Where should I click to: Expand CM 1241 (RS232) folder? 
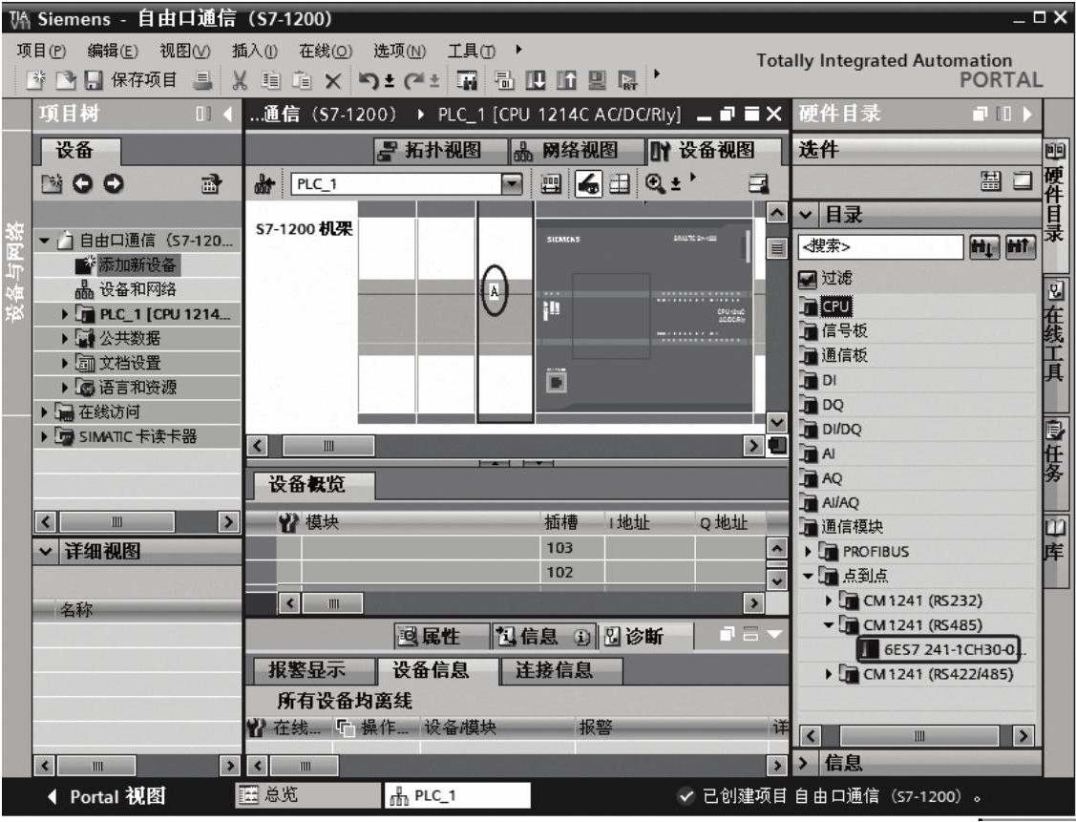829,601
